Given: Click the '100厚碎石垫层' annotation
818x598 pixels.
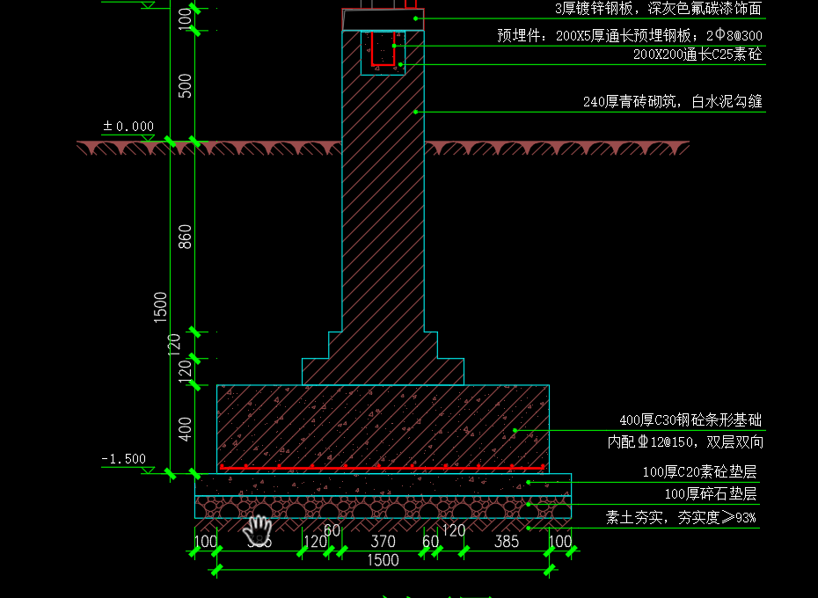Looking at the screenshot, I should pyautogui.click(x=711, y=493).
